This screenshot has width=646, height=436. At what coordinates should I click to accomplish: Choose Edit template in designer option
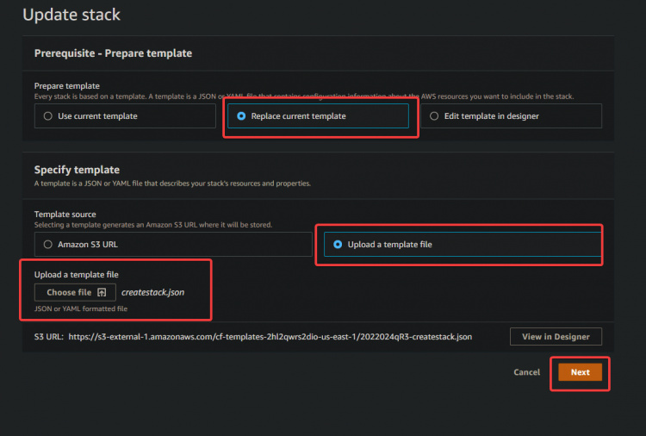434,115
